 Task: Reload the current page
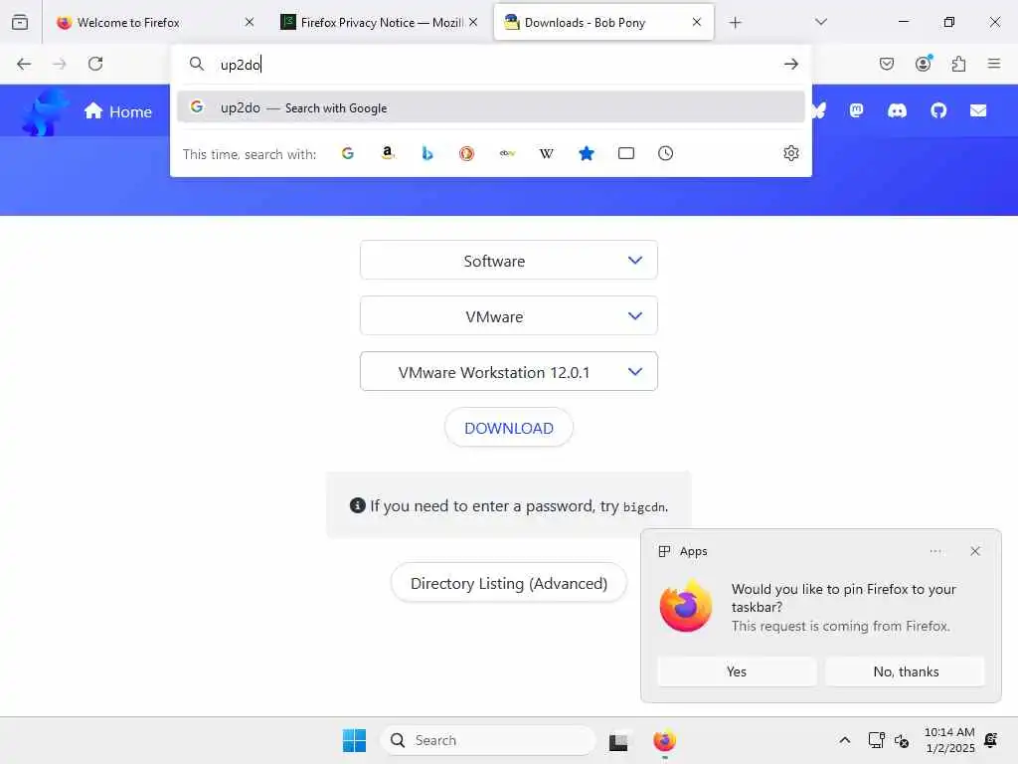click(95, 64)
